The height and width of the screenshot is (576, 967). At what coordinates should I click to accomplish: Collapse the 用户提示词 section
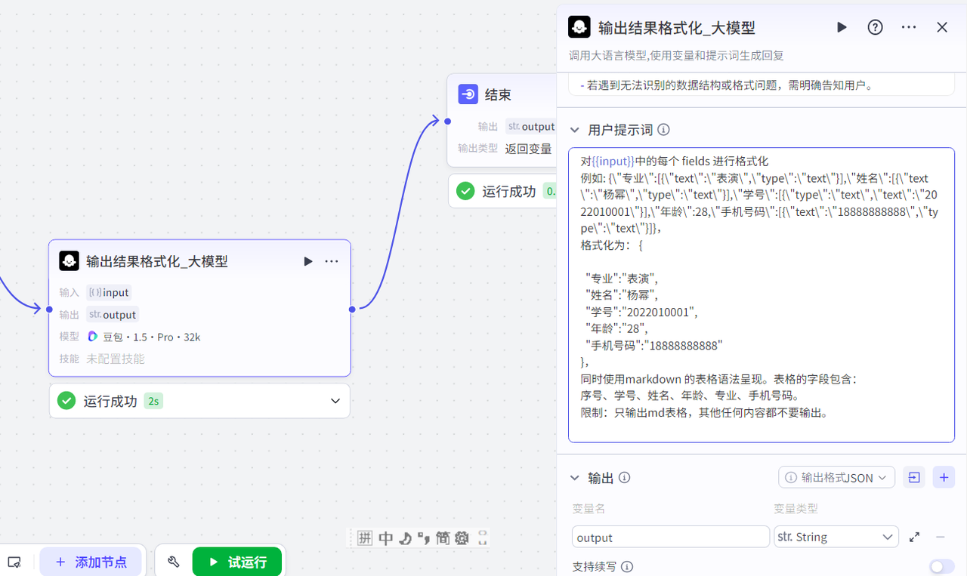[x=575, y=130]
